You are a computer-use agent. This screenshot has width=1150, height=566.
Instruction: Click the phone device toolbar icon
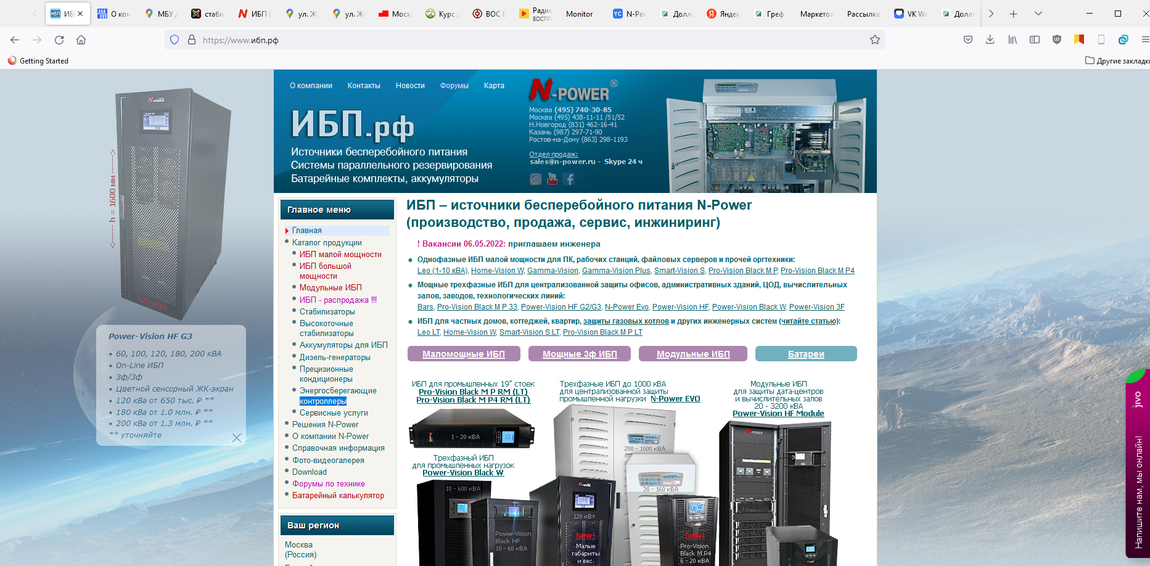click(x=1101, y=40)
